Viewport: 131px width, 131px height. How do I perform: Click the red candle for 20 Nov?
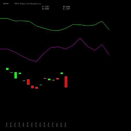(x=28, y=82)
